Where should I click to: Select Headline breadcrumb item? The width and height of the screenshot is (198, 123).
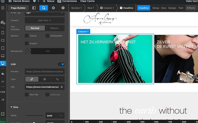(127, 8)
